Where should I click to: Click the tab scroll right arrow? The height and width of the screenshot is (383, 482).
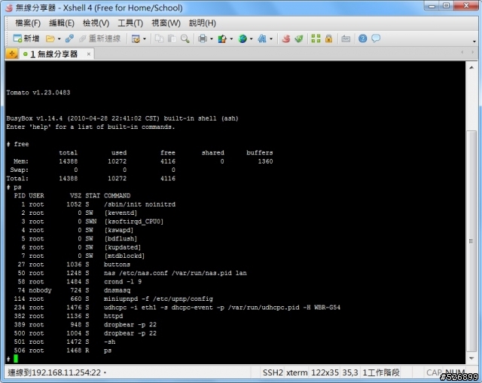pyautogui.click(x=472, y=52)
